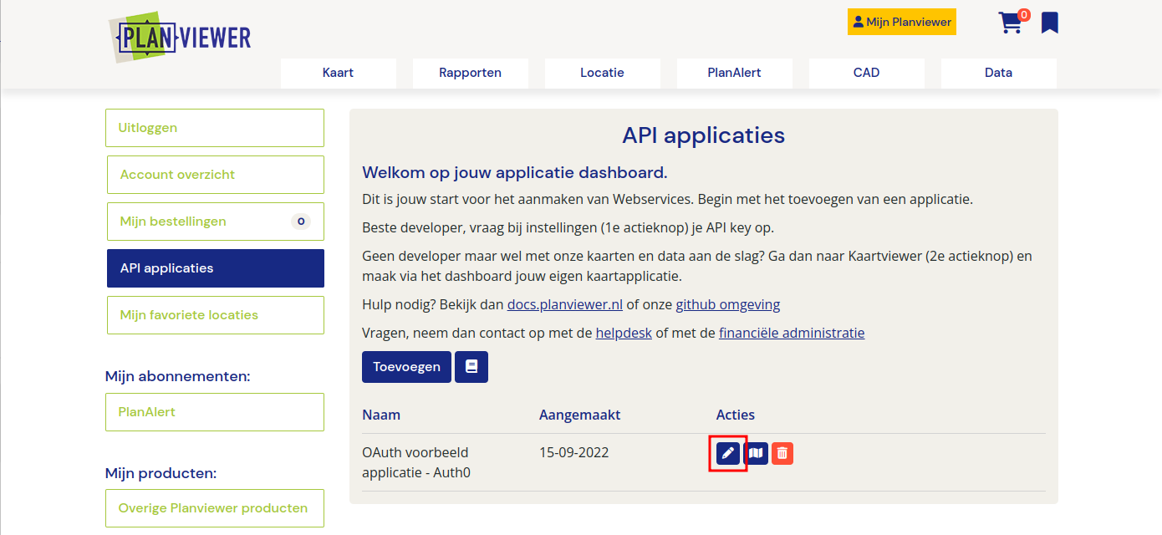Switch to the Kaart tab
The image size is (1162, 535).
(x=338, y=73)
